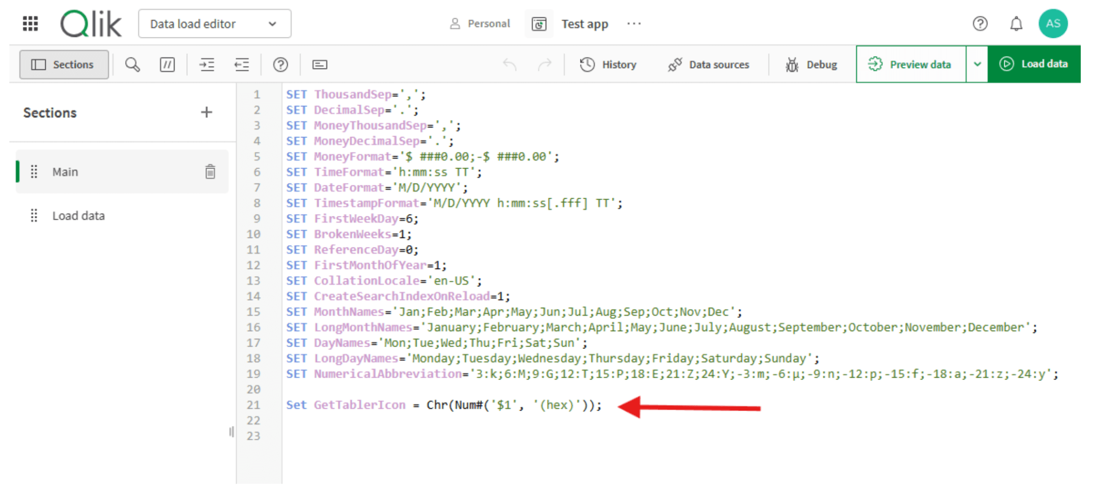Open the script syntax help icon

click(280, 65)
